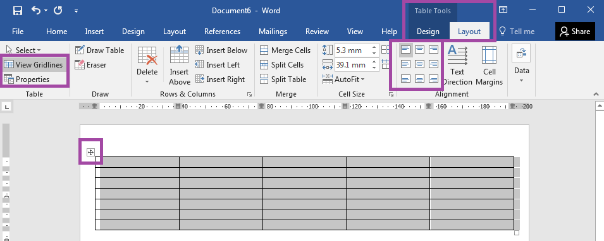This screenshot has height=241, width=604.
Task: Switch to the Home tab
Action: (57, 32)
